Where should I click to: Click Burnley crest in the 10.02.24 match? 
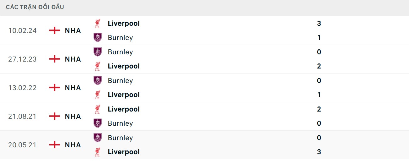click(x=98, y=38)
